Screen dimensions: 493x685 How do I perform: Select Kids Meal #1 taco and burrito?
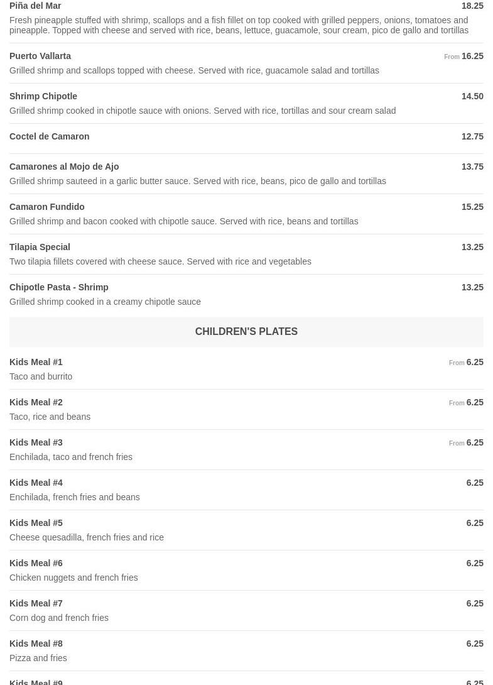(36, 362)
